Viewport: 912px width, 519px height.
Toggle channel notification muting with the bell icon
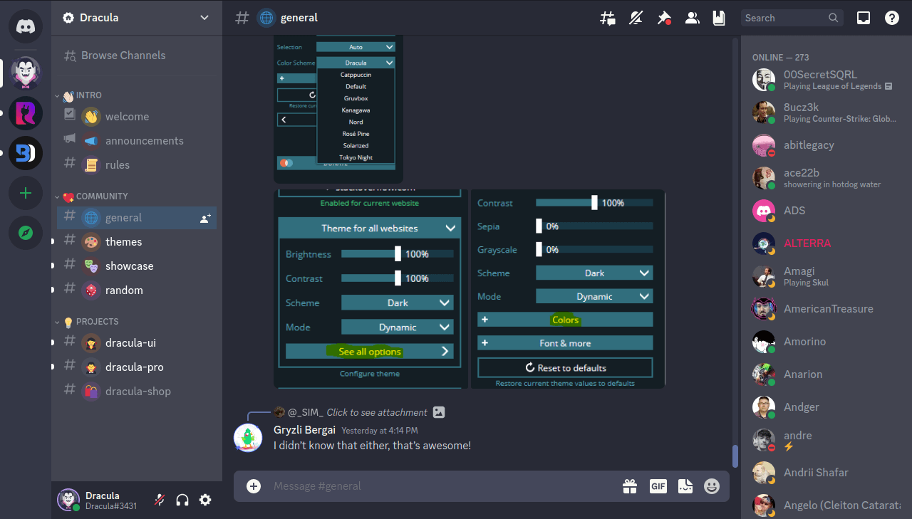coord(635,18)
